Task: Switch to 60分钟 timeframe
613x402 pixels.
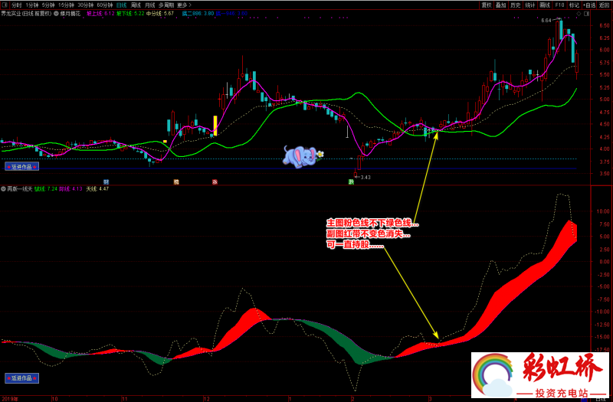Action: tap(104, 5)
